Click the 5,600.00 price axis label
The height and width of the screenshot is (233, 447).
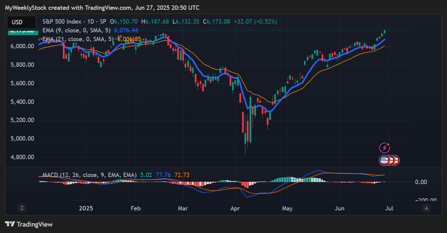tap(22, 83)
